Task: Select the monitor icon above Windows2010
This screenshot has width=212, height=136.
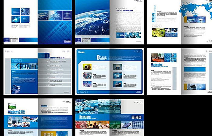Action: 12,107
